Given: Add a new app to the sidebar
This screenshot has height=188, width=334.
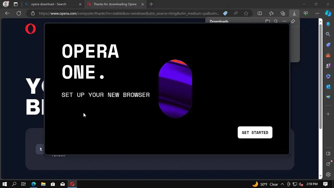Looking at the screenshot, I should point(328,114).
